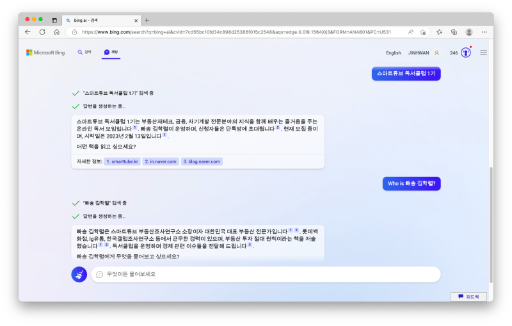Open the 246 rewards points count
The image size is (512, 326).
pos(454,53)
